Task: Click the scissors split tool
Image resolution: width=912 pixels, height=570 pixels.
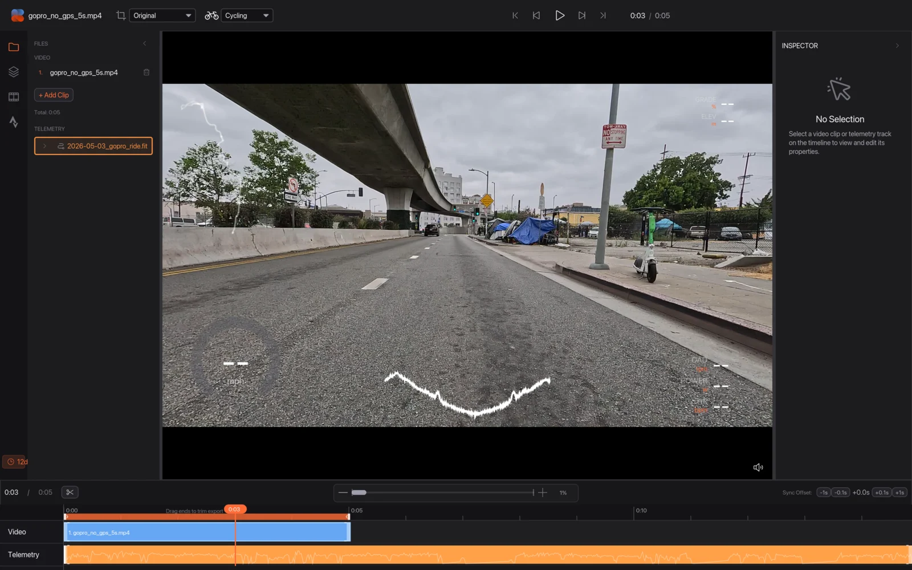Action: pos(70,492)
